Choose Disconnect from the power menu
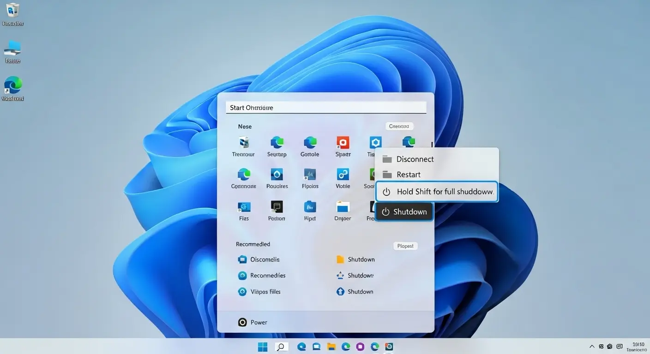 437,159
